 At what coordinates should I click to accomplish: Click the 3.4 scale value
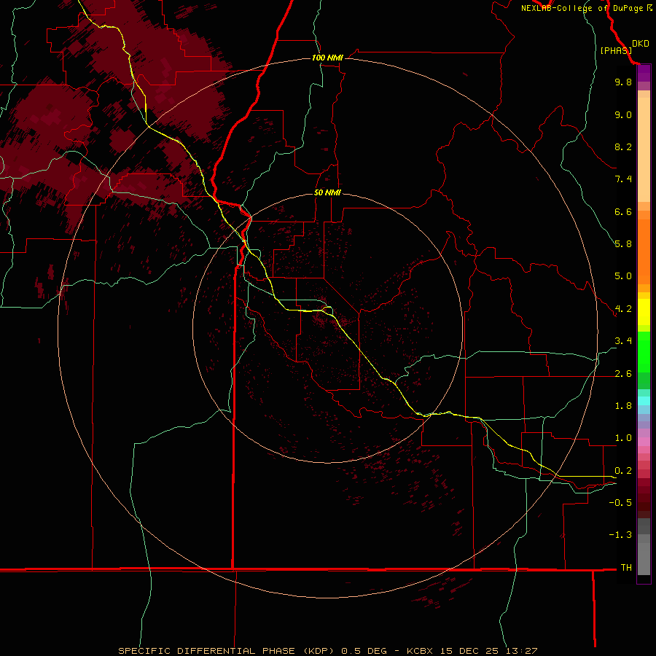(623, 341)
